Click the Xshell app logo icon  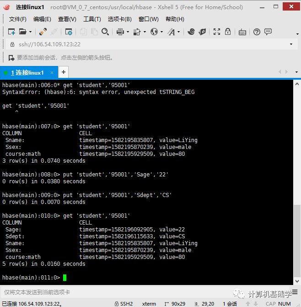pyautogui.click(x=6, y=7)
